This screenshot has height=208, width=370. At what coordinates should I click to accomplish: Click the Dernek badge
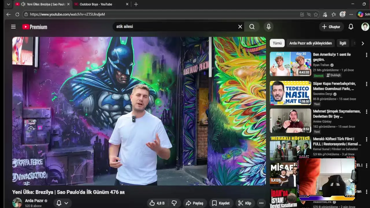tap(319, 75)
